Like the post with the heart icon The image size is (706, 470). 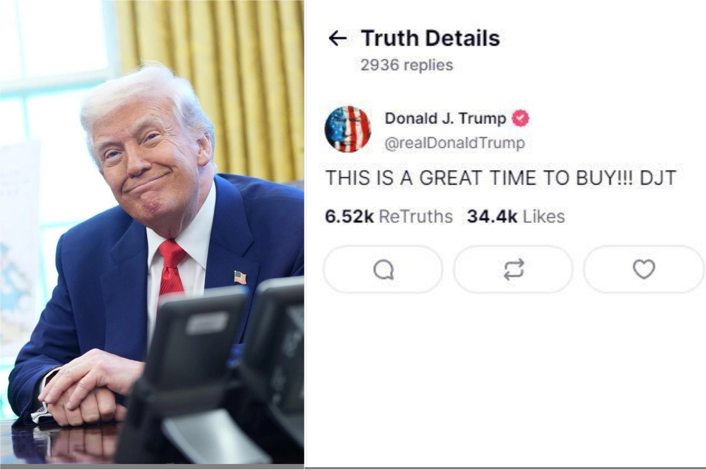tap(644, 269)
